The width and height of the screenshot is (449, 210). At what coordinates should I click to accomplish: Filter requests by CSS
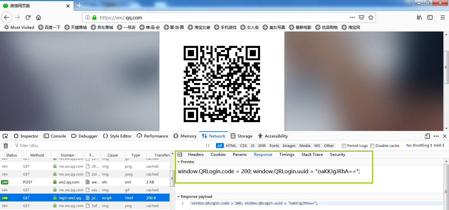point(244,146)
